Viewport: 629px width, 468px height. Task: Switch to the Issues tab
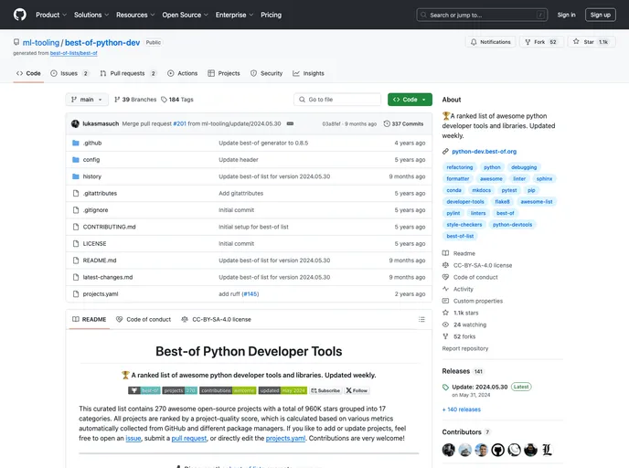point(69,73)
